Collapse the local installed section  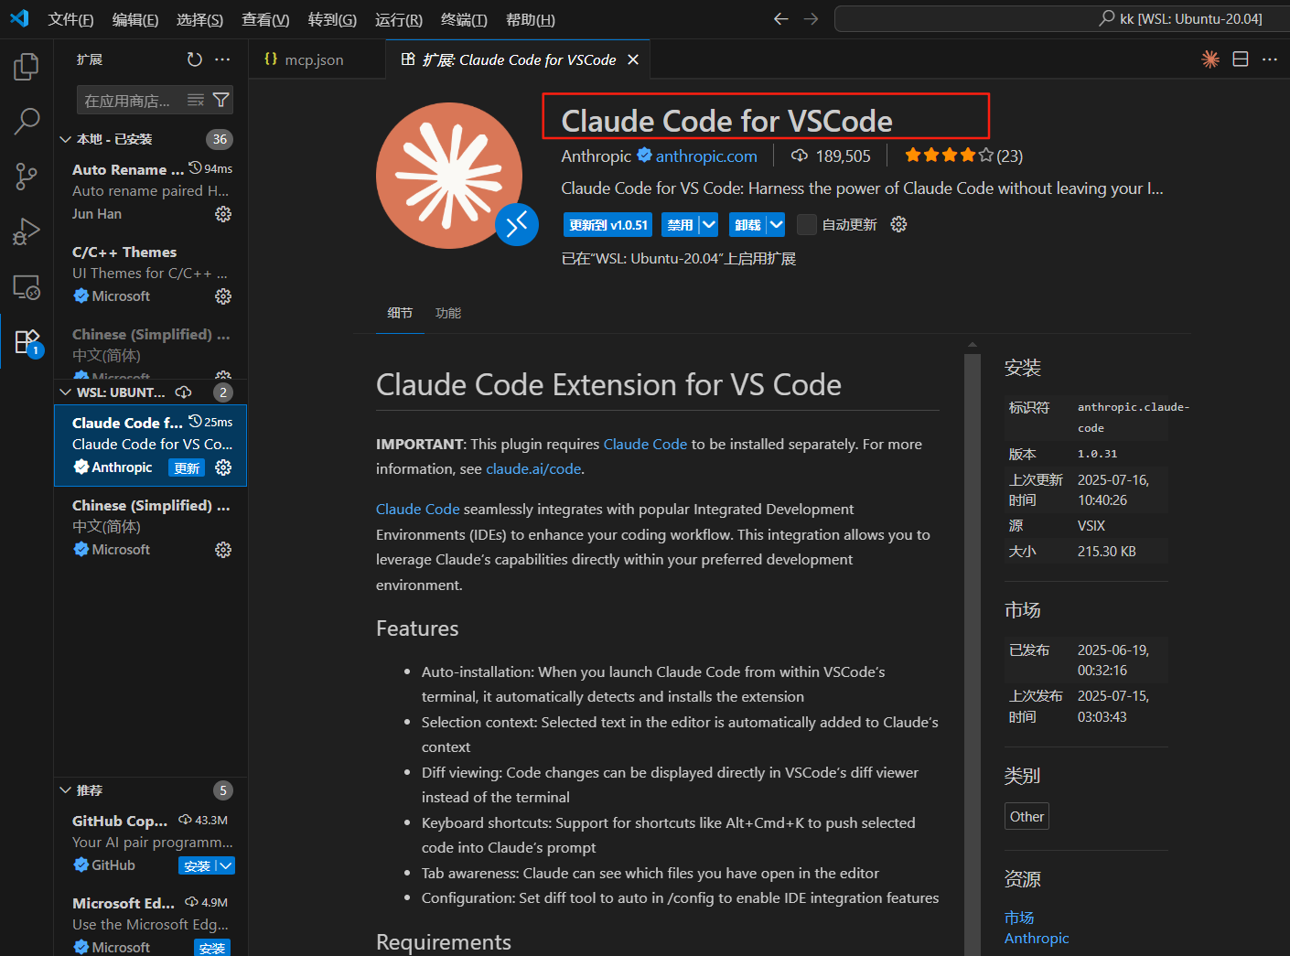(65, 139)
